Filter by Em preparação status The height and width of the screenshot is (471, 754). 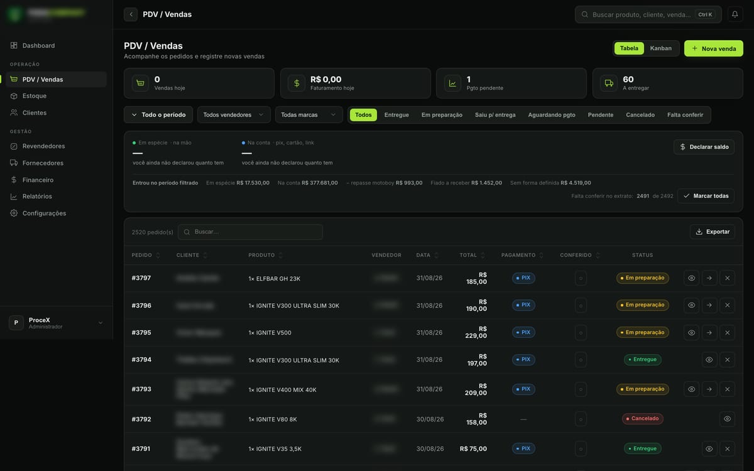[x=442, y=115]
